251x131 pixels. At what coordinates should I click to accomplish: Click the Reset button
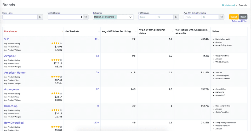click(243, 17)
